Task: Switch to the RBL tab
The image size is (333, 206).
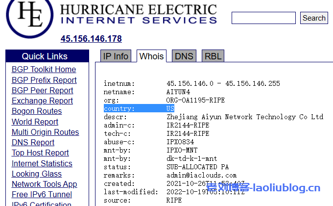Action: pyautogui.click(x=213, y=56)
